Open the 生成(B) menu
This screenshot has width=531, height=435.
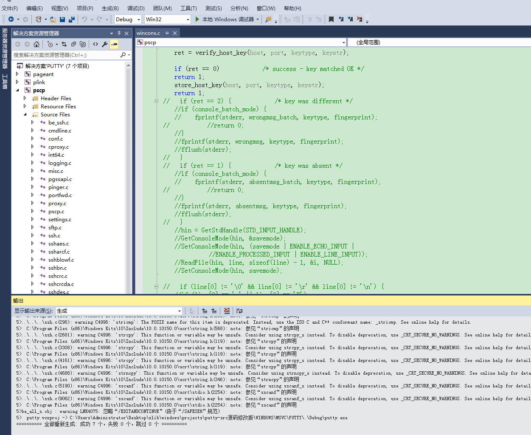(x=110, y=8)
